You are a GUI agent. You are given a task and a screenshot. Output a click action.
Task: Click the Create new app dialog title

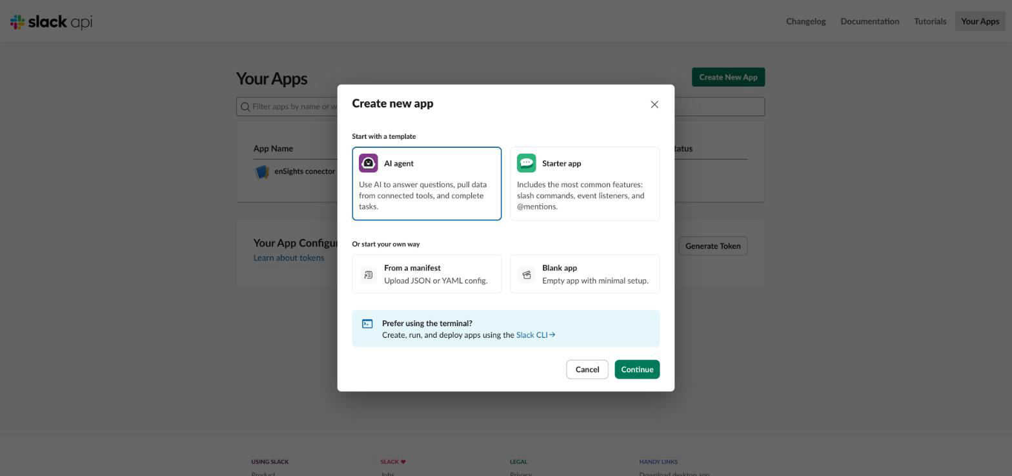coord(392,104)
